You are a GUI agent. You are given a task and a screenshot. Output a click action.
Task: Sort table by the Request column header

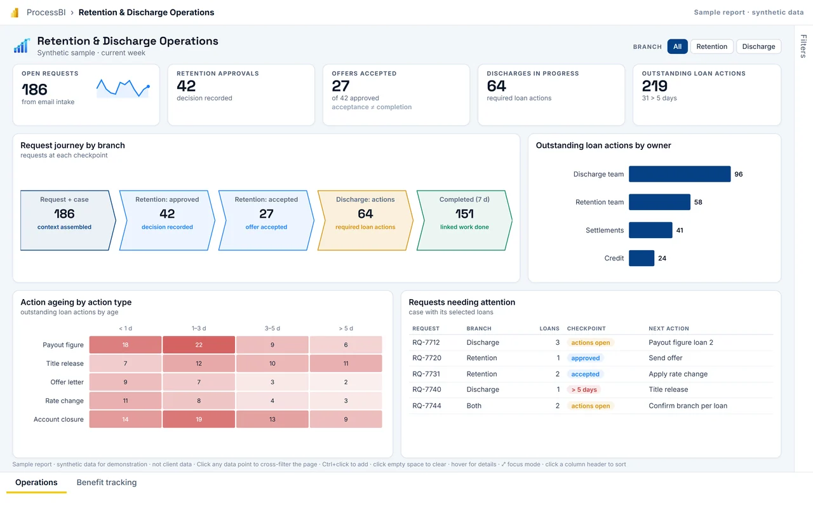click(426, 328)
